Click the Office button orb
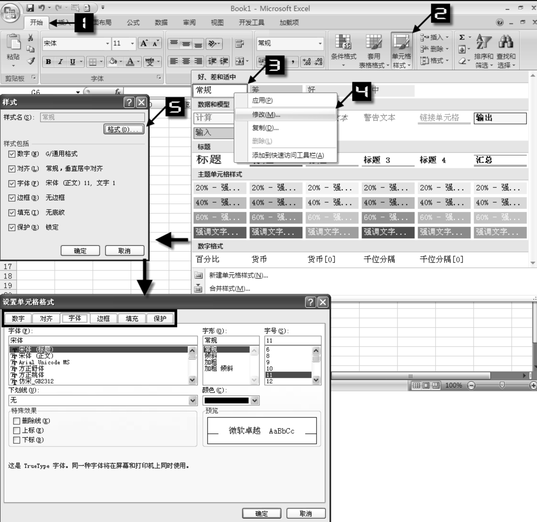The width and height of the screenshot is (537, 522). point(10,13)
